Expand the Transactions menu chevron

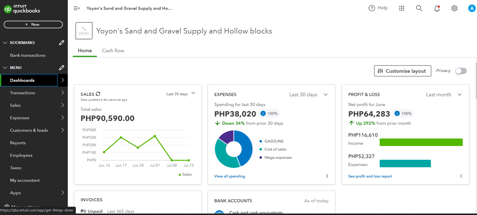63,93
